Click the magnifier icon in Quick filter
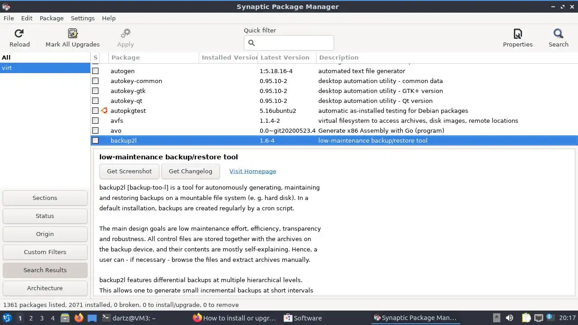 pyautogui.click(x=252, y=43)
